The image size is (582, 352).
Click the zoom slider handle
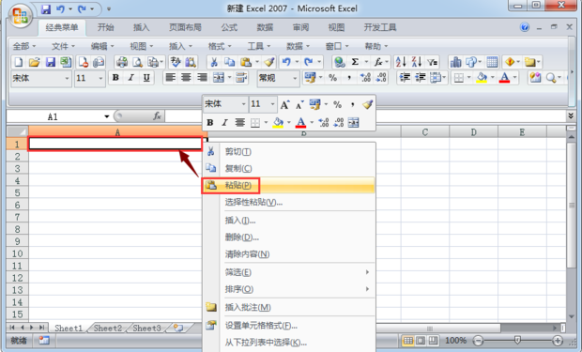tap(517, 340)
